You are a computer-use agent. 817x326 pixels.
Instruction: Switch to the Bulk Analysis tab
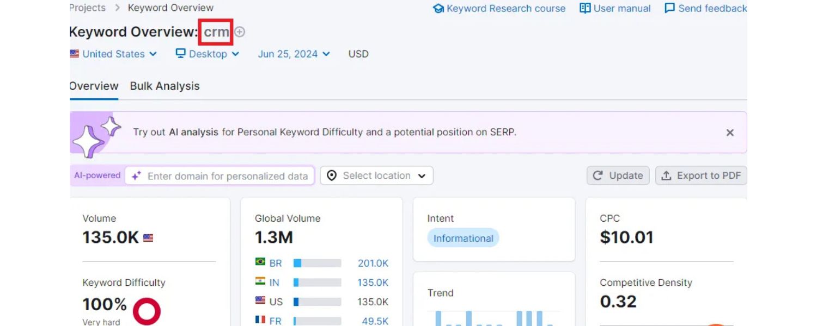coord(164,86)
